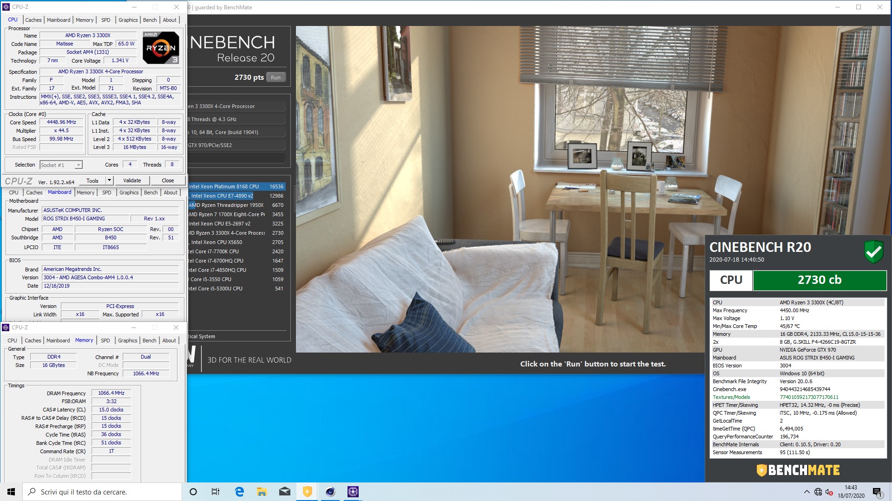This screenshot has width=892, height=501.
Task: Click BIOS version 3004 AGESA field
Action: click(110, 277)
